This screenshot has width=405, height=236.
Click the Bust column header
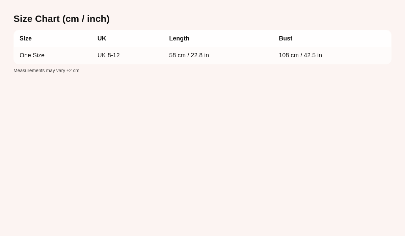coord(286,38)
